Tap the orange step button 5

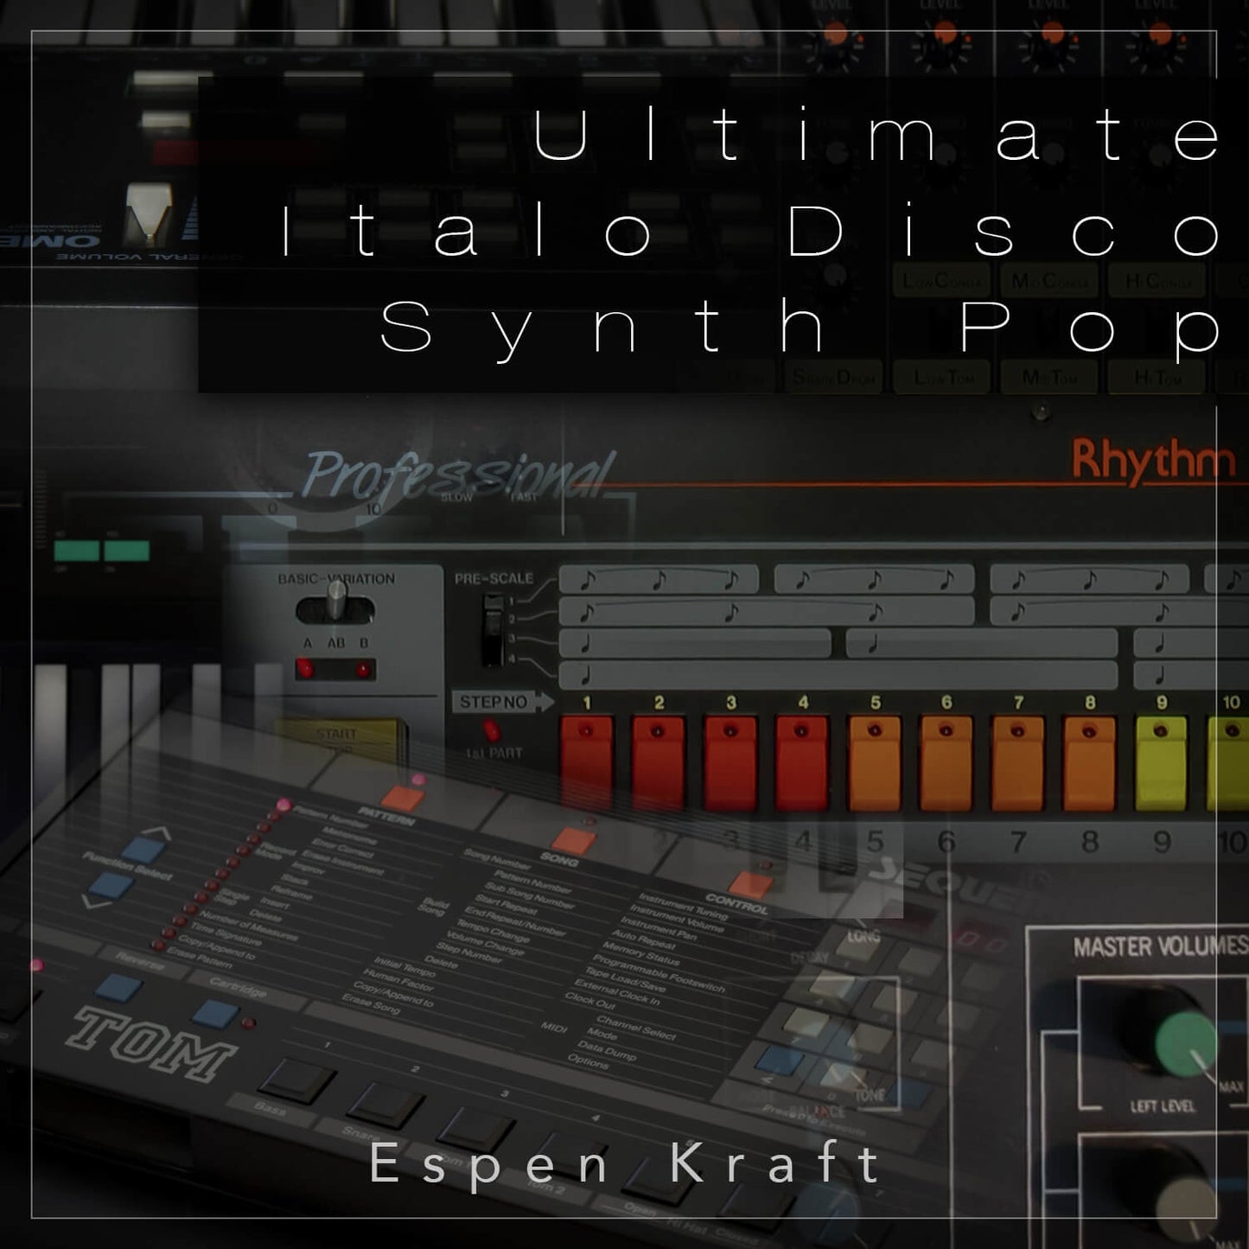point(875,762)
